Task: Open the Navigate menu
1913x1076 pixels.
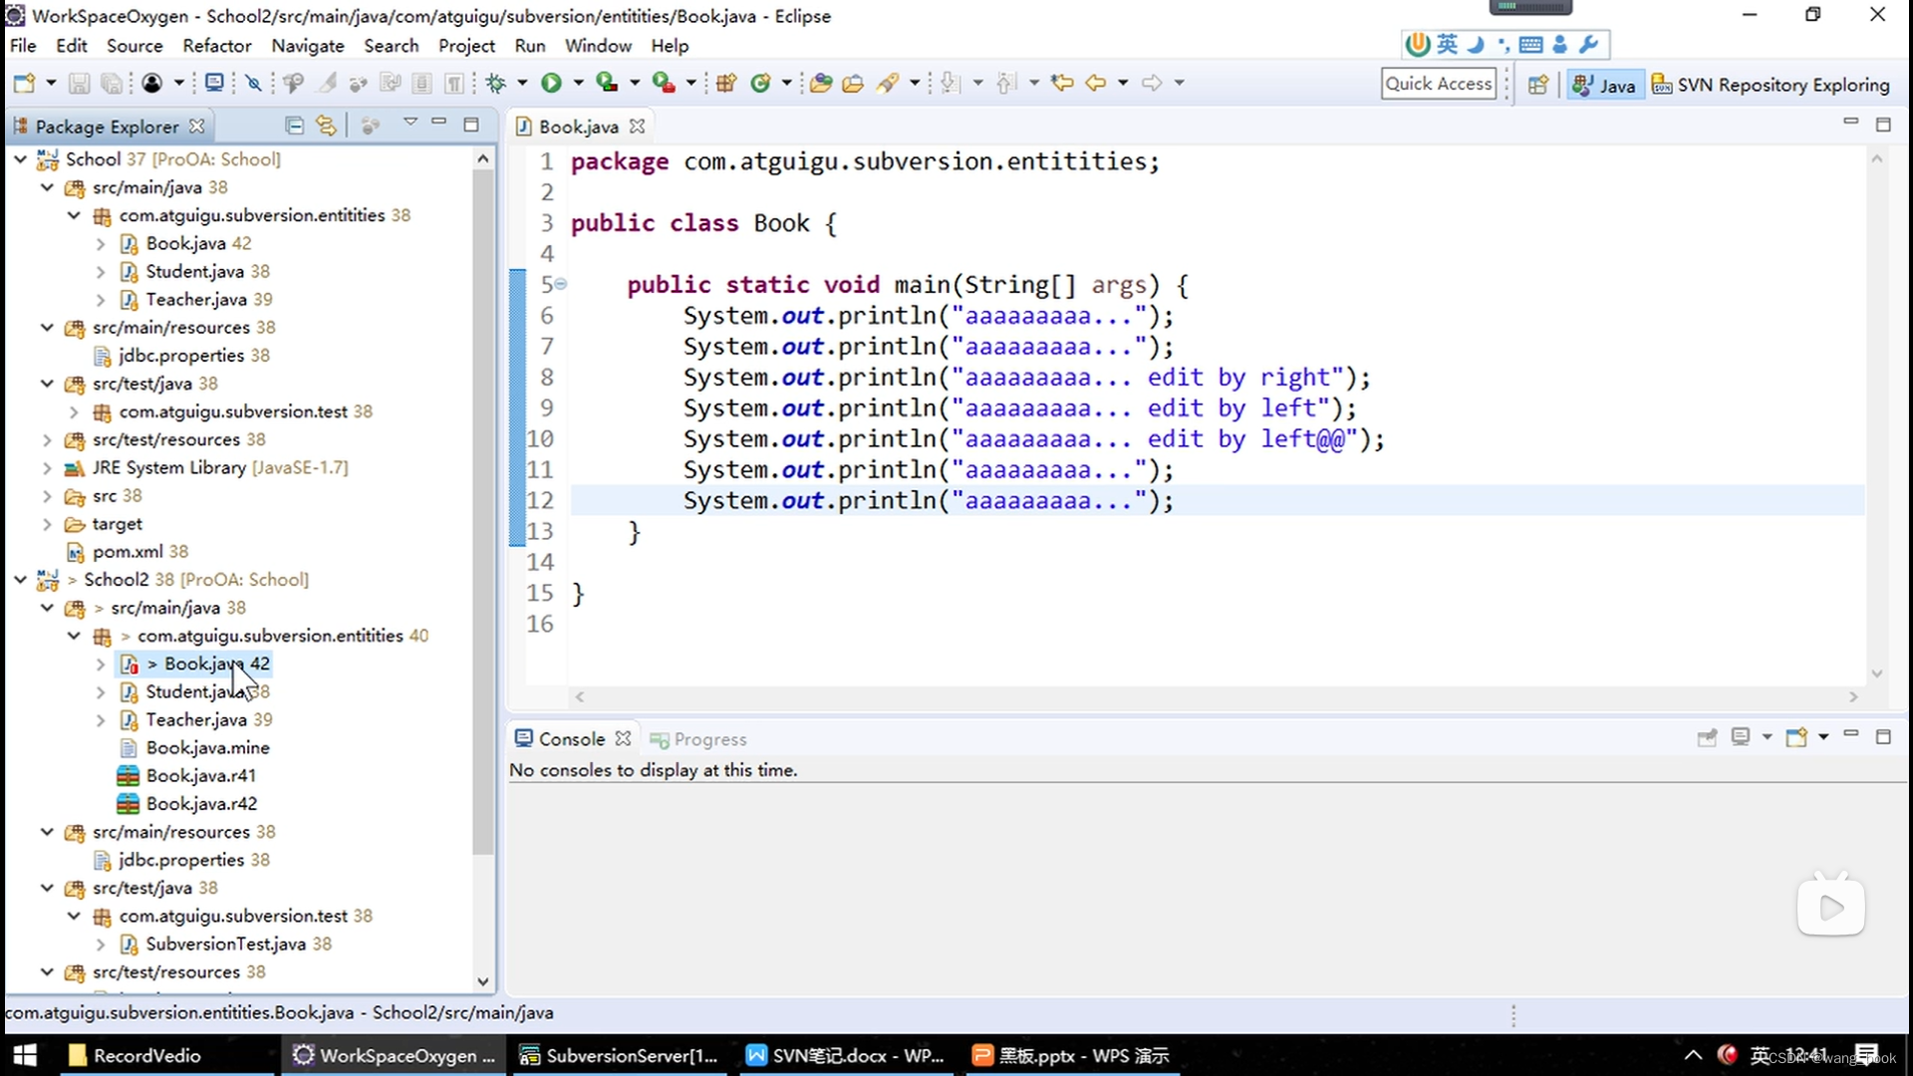Action: (x=308, y=46)
